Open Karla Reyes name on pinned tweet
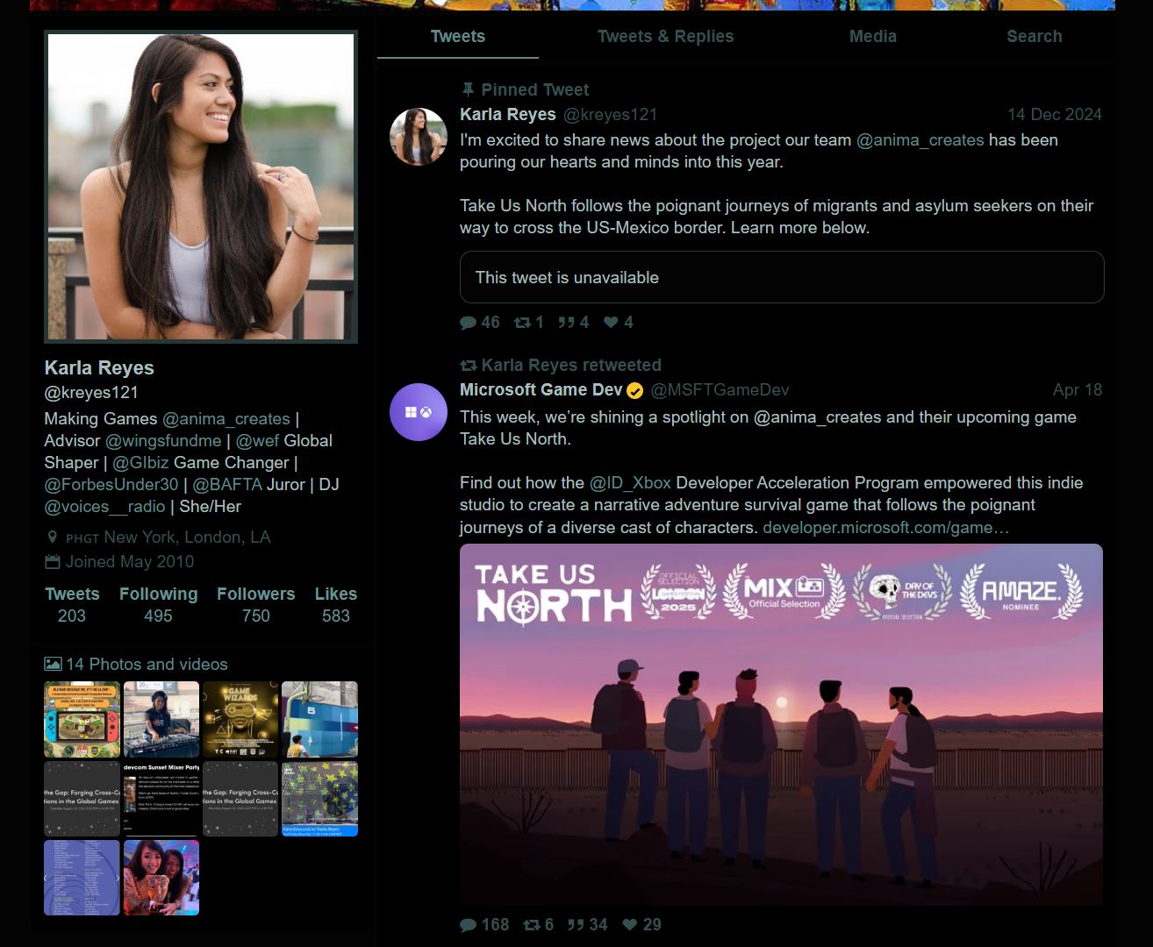This screenshot has width=1153, height=947. click(x=508, y=115)
